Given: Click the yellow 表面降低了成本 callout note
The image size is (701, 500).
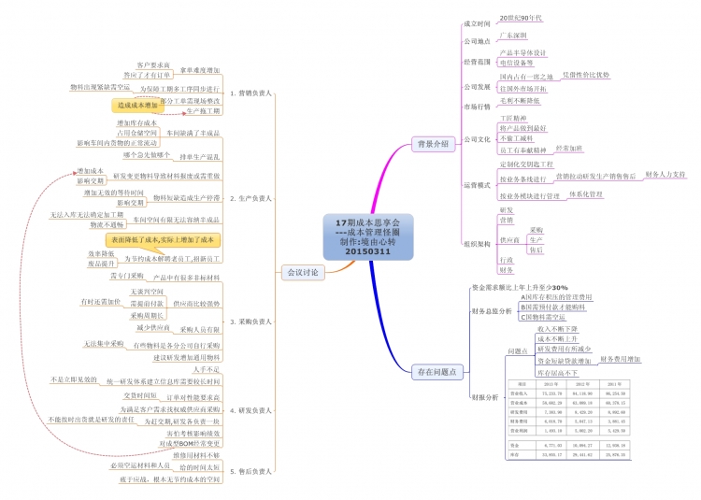Looking at the screenshot, I should click(163, 240).
